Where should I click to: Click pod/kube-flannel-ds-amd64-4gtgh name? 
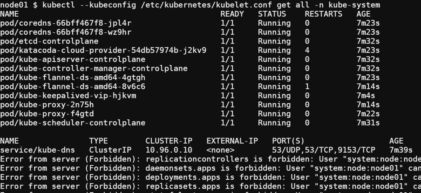[x=73, y=77]
